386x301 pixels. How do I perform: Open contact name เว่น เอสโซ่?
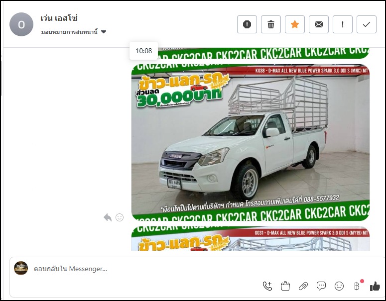coord(59,18)
